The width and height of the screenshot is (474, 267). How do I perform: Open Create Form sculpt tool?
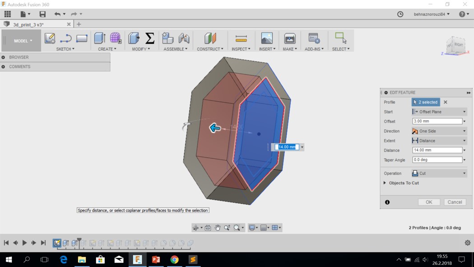[x=116, y=38]
